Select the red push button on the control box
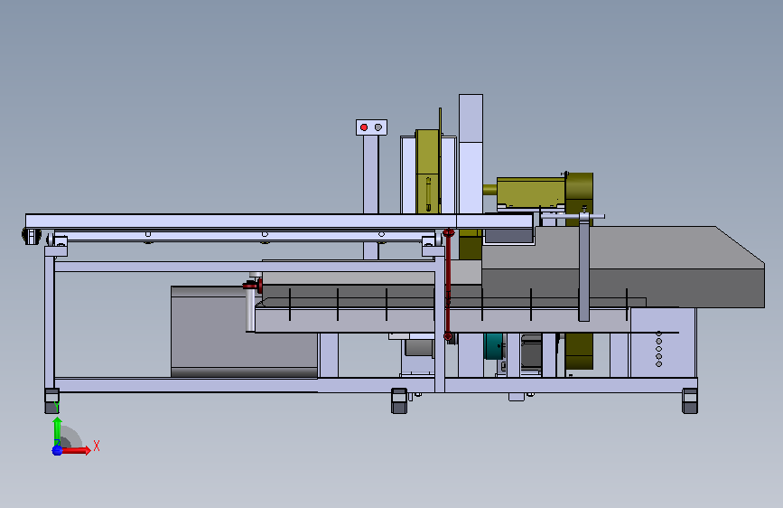Image resolution: width=783 pixels, height=508 pixels. point(364,127)
